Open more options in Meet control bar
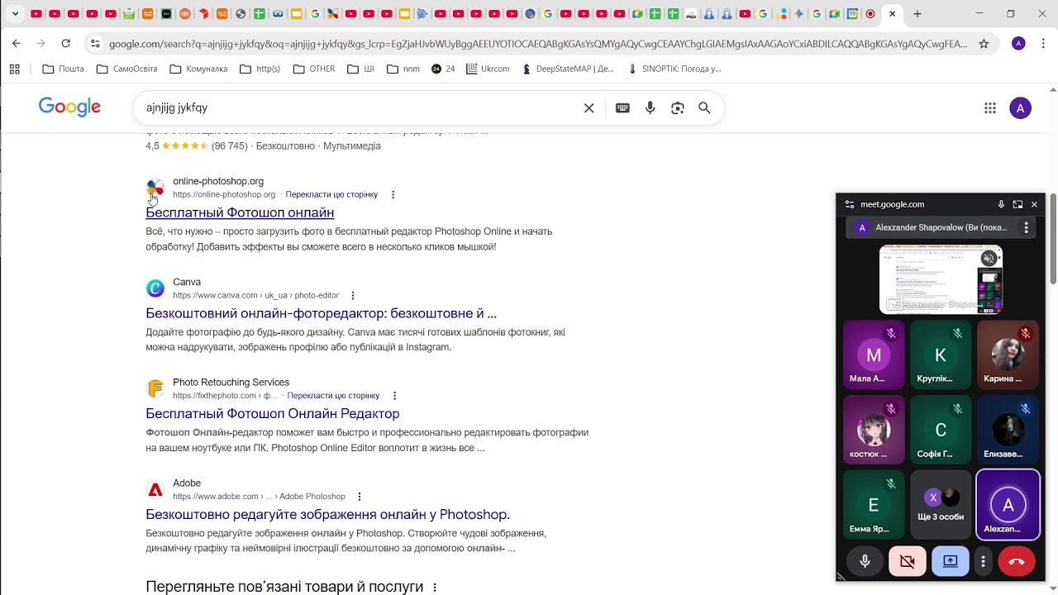Image resolution: width=1058 pixels, height=595 pixels. click(983, 561)
